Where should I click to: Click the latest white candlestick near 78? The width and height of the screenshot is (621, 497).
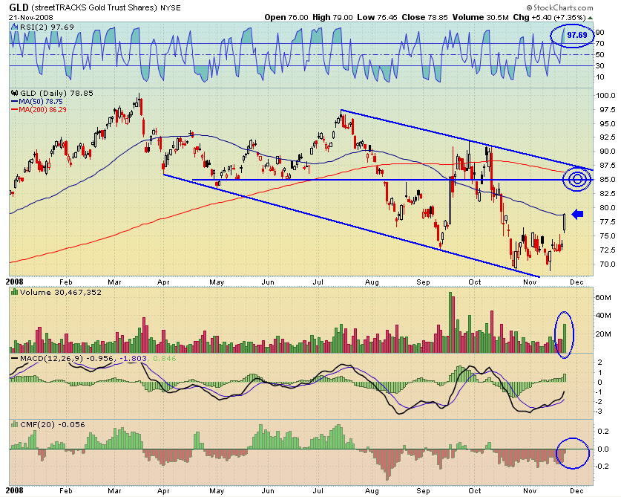click(x=565, y=223)
